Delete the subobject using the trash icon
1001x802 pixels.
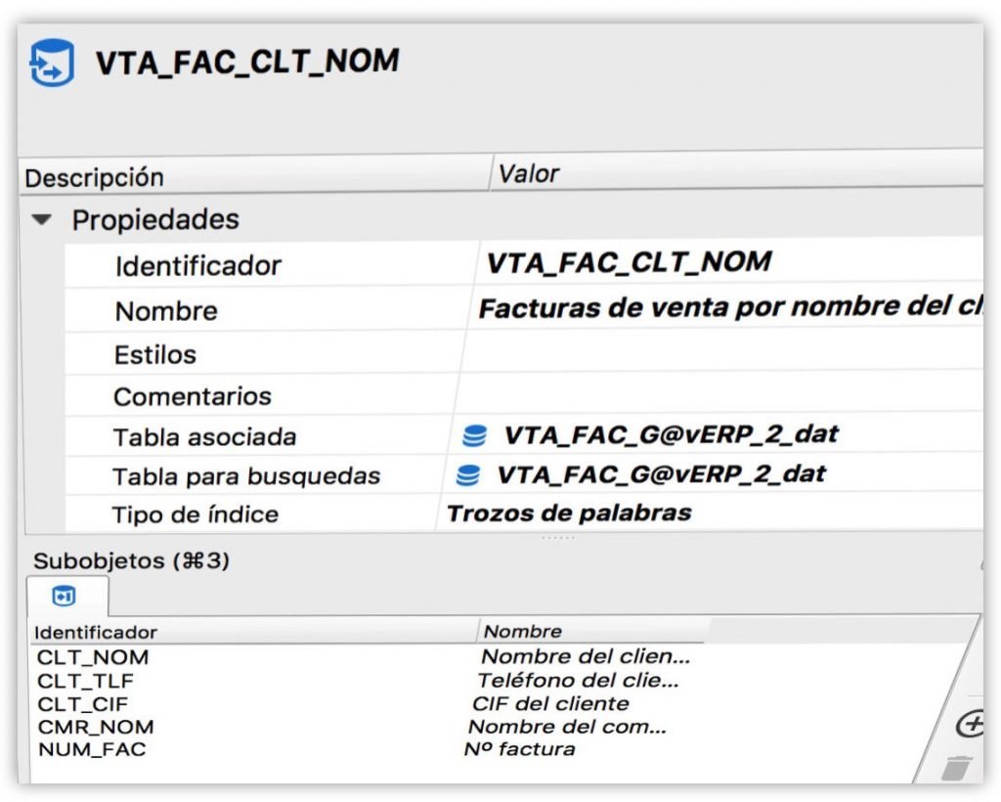click(956, 768)
